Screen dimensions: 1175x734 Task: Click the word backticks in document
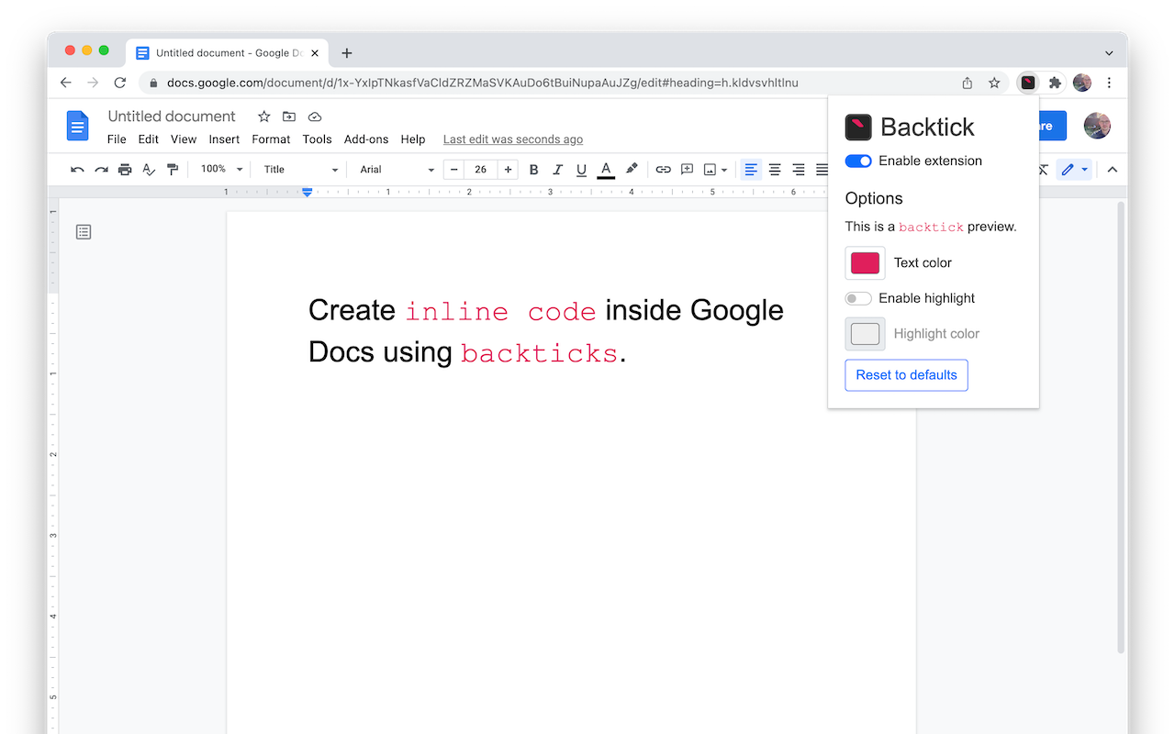pyautogui.click(x=539, y=353)
